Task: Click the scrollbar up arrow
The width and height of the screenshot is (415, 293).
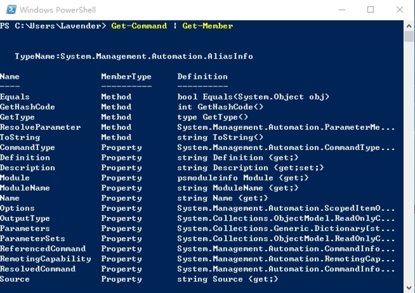Action: pyautogui.click(x=409, y=26)
